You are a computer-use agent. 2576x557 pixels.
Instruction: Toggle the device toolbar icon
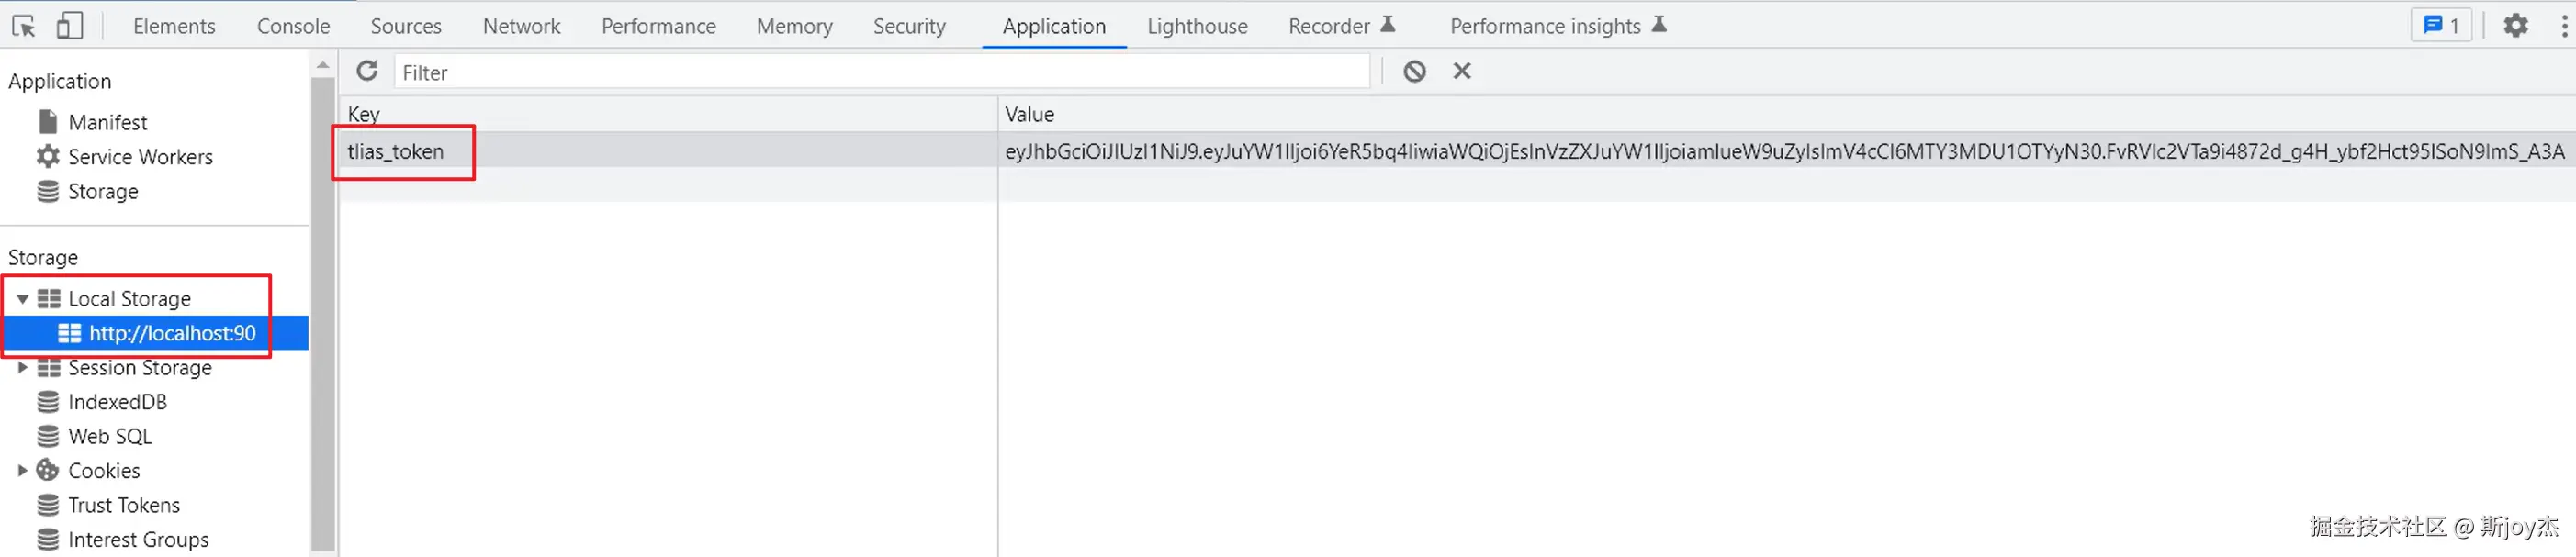tap(69, 26)
